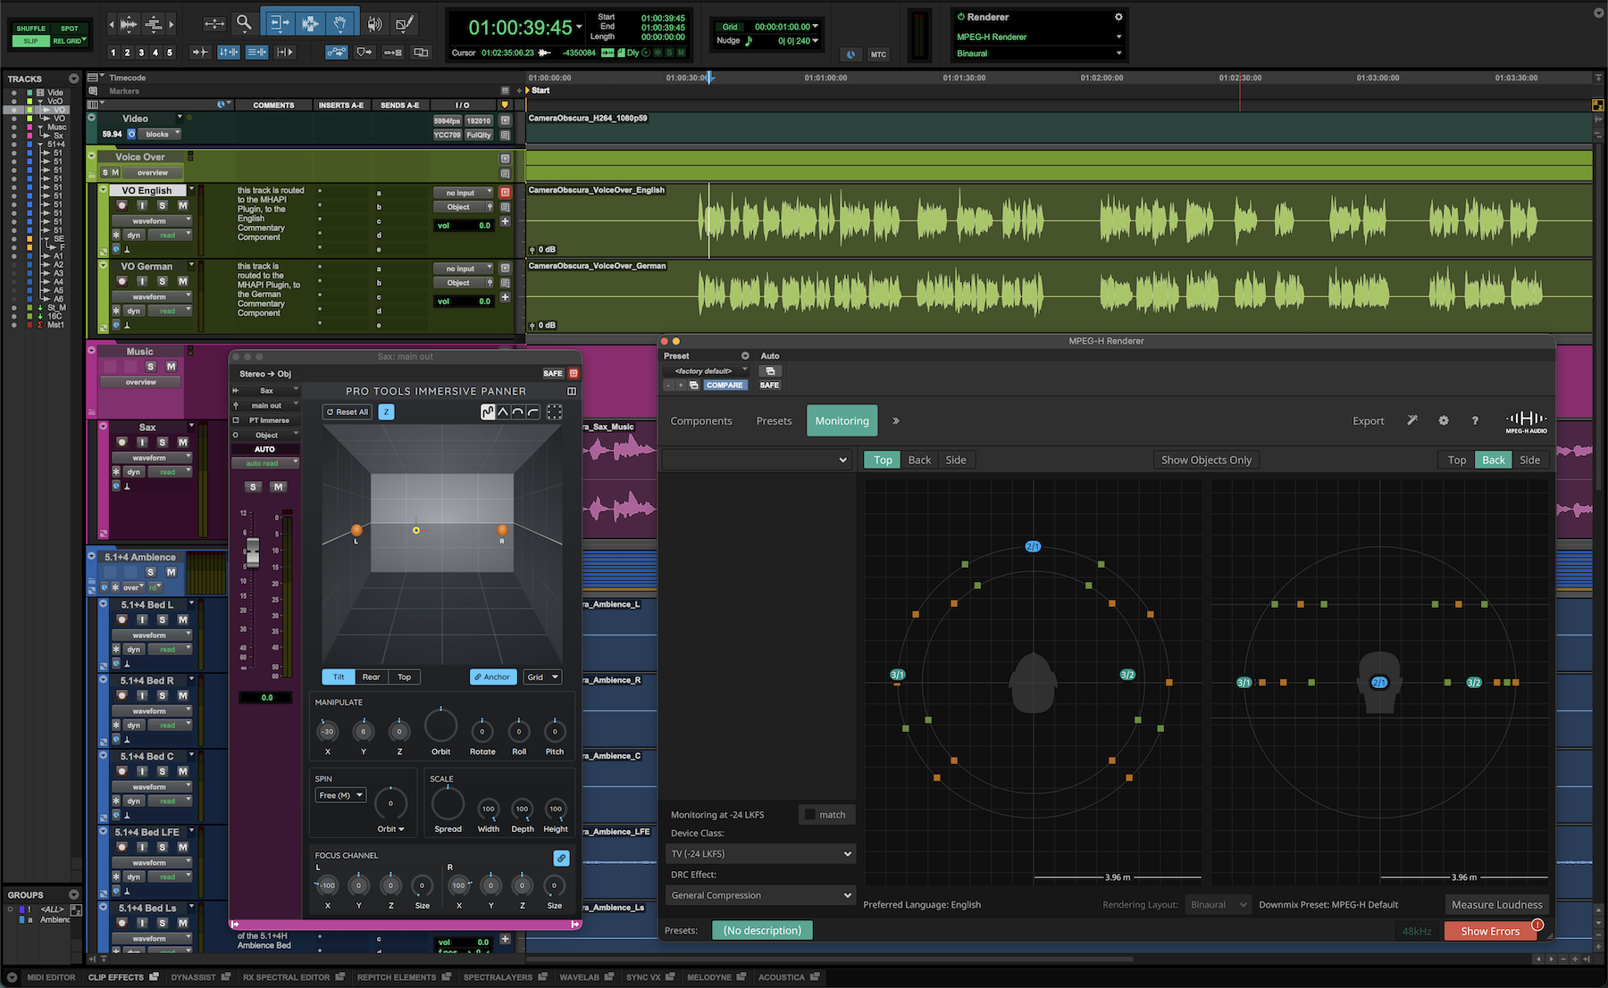The height and width of the screenshot is (988, 1608).
Task: Solo the VO German track
Action: point(163,281)
